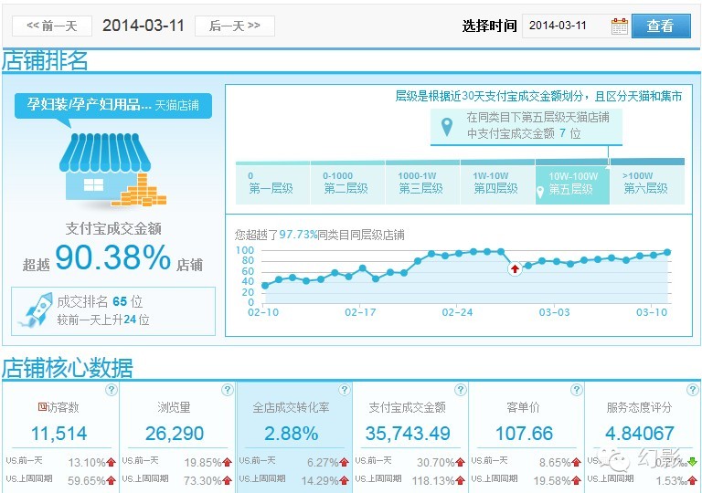Open help icon for 全店成交转化率 card
The width and height of the screenshot is (702, 493).
pyautogui.click(x=344, y=390)
